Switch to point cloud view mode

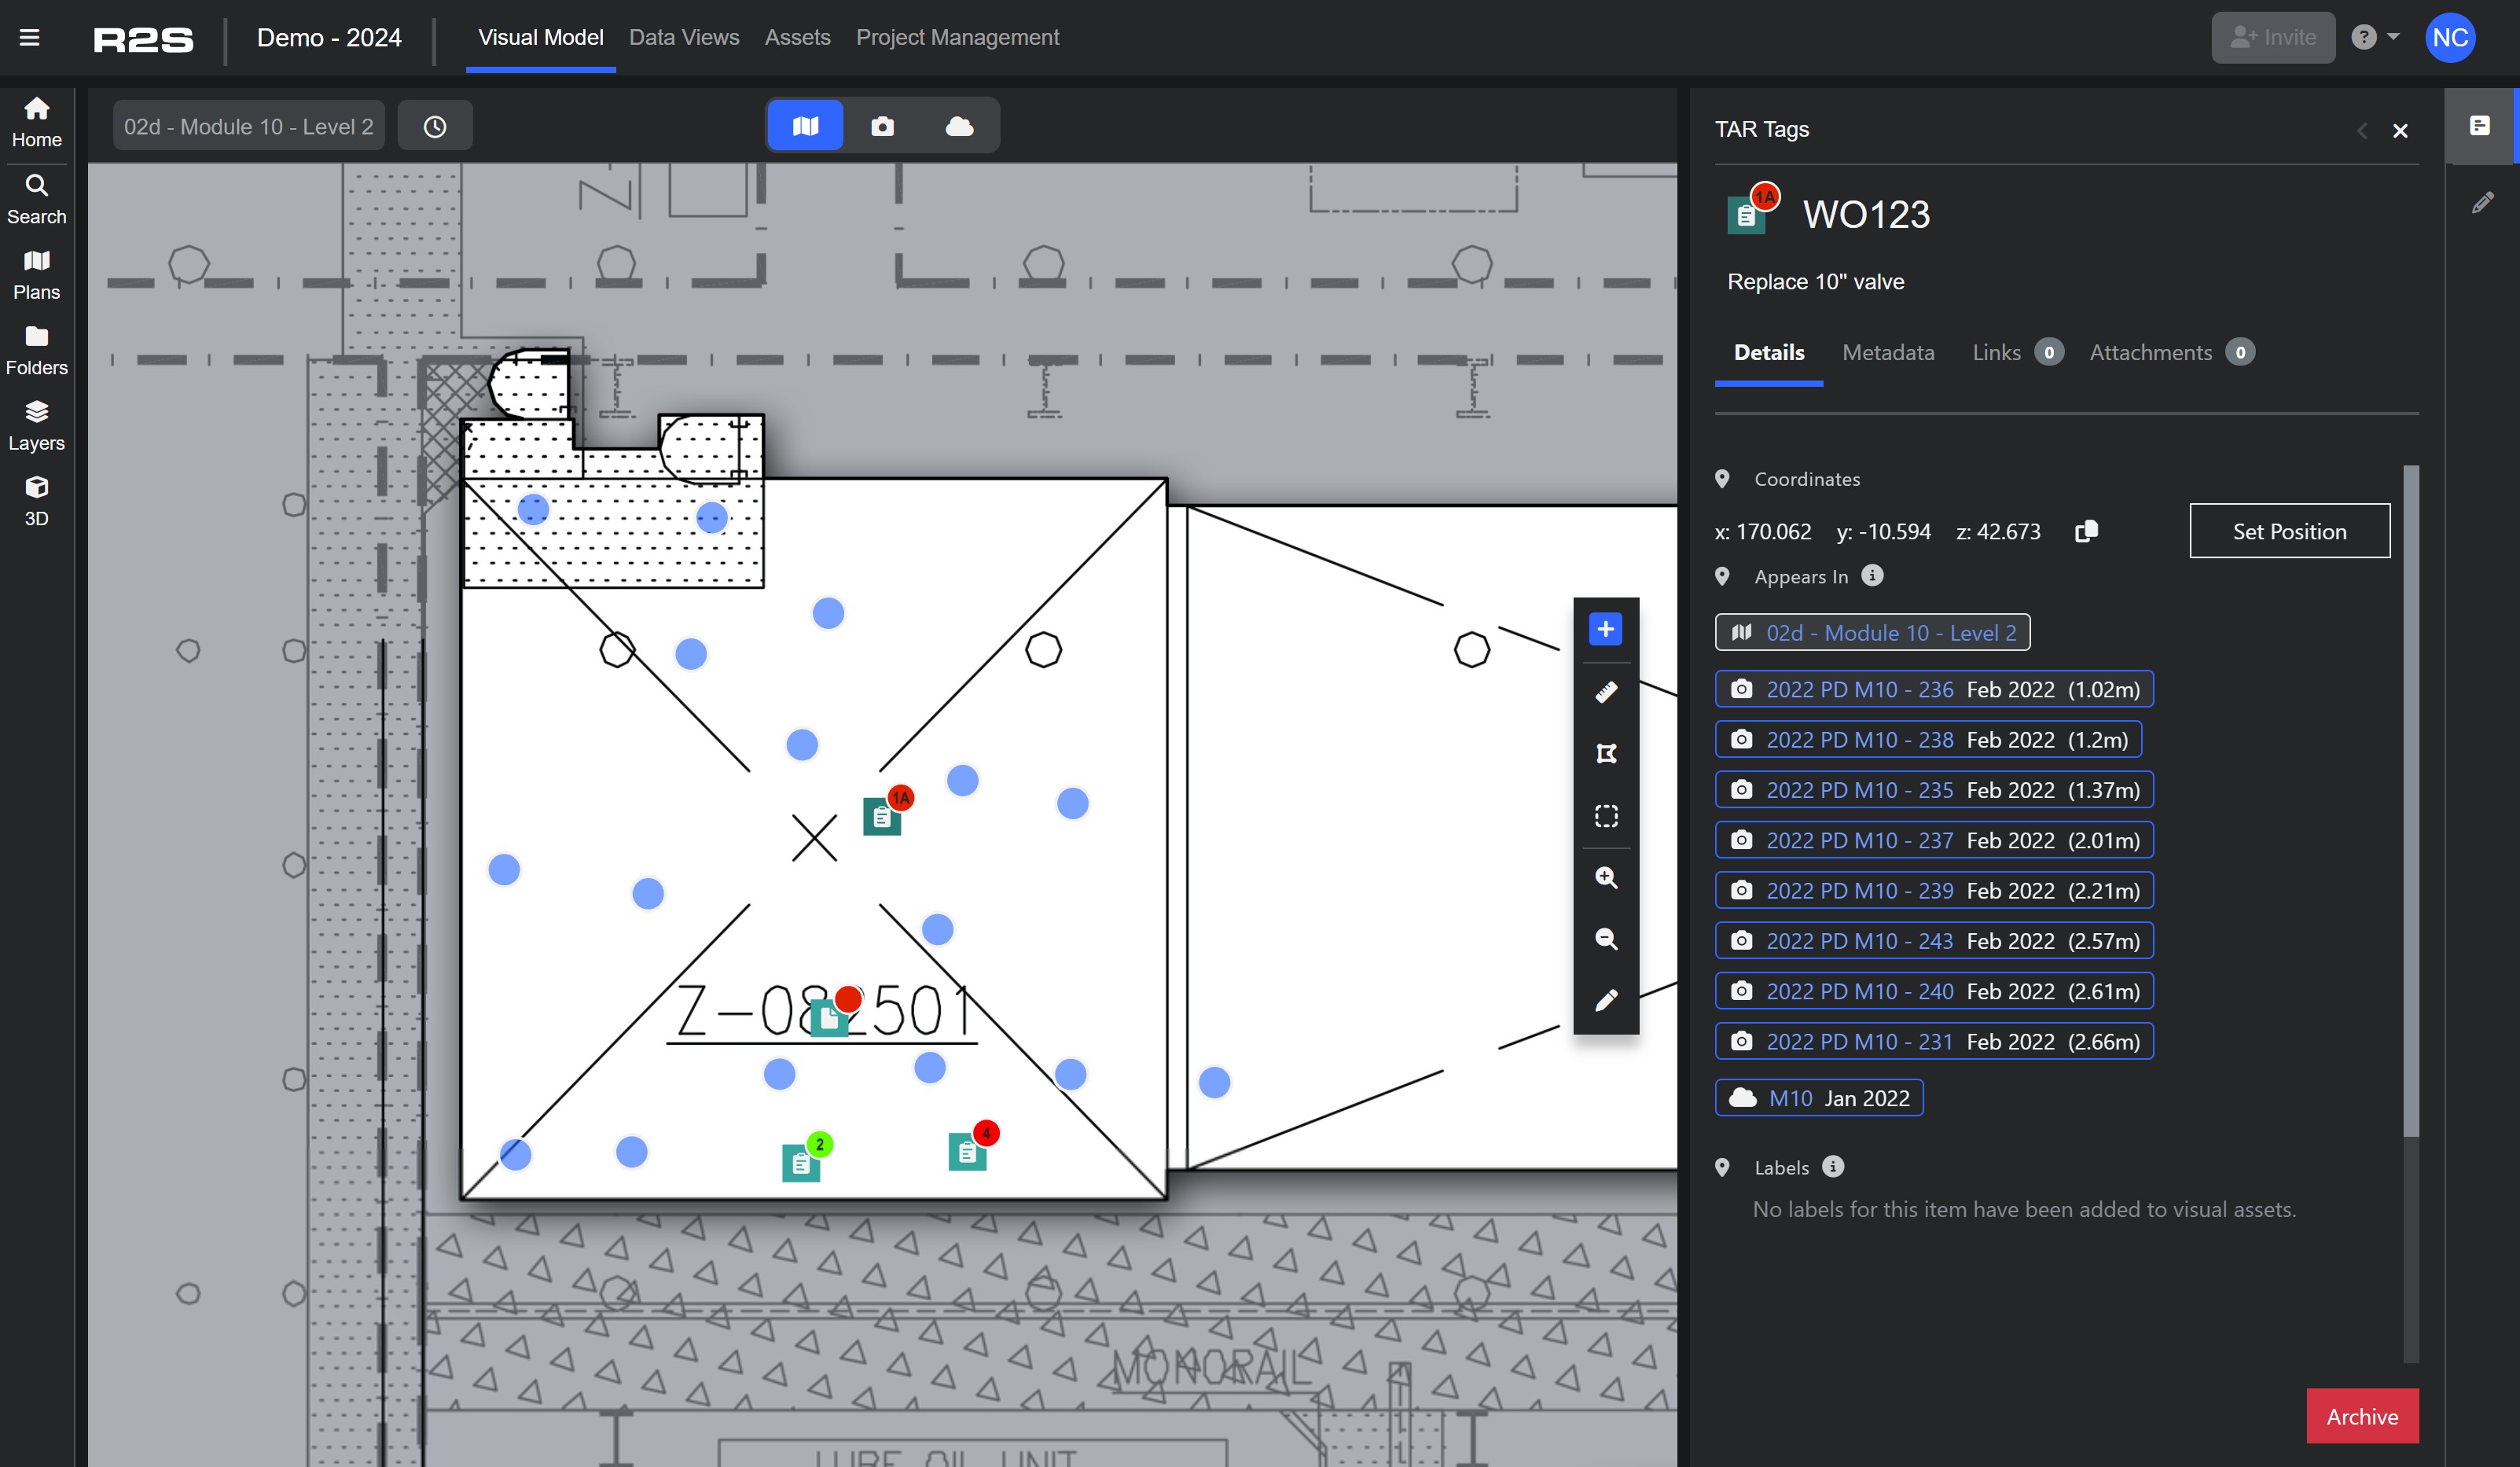[959, 126]
